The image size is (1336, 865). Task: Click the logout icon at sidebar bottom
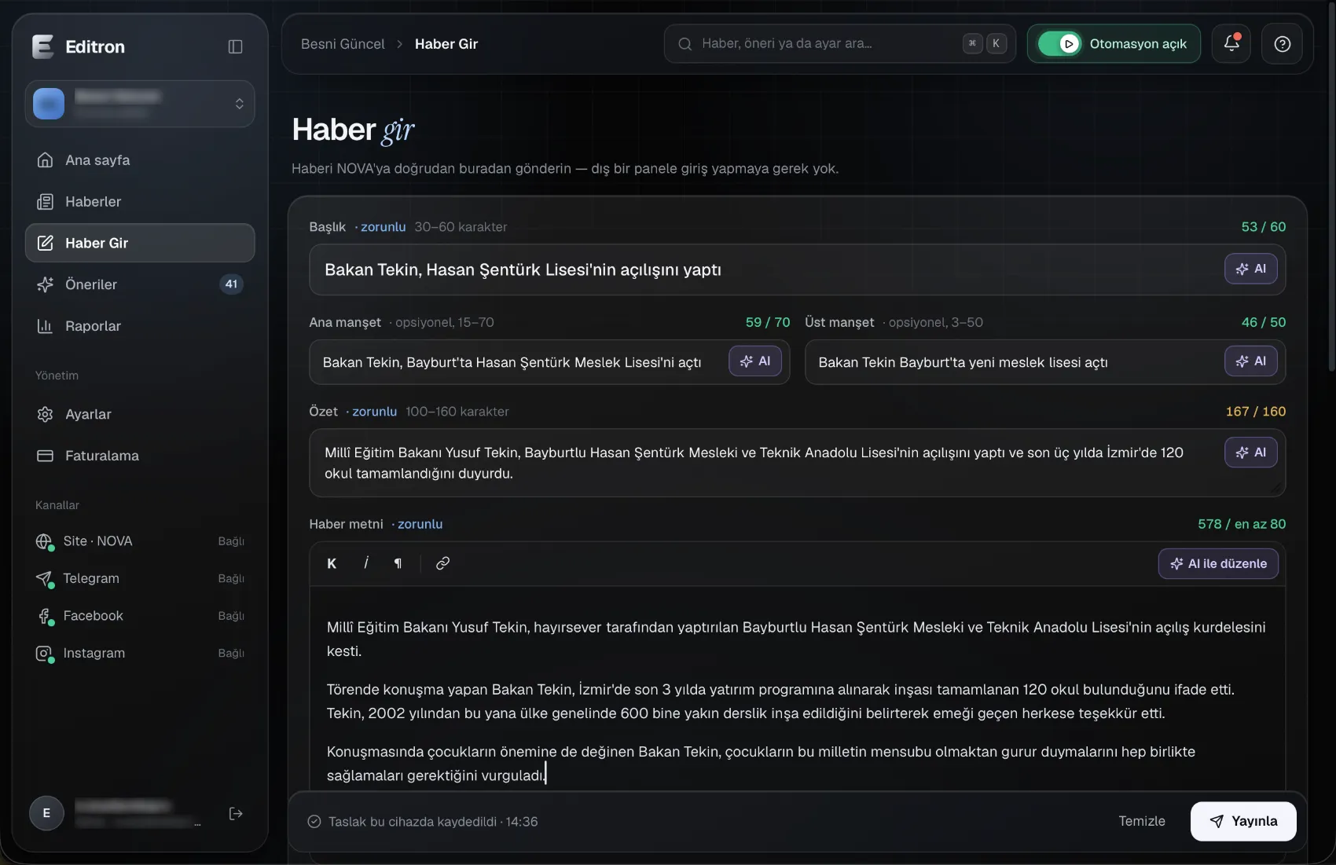pyautogui.click(x=236, y=813)
